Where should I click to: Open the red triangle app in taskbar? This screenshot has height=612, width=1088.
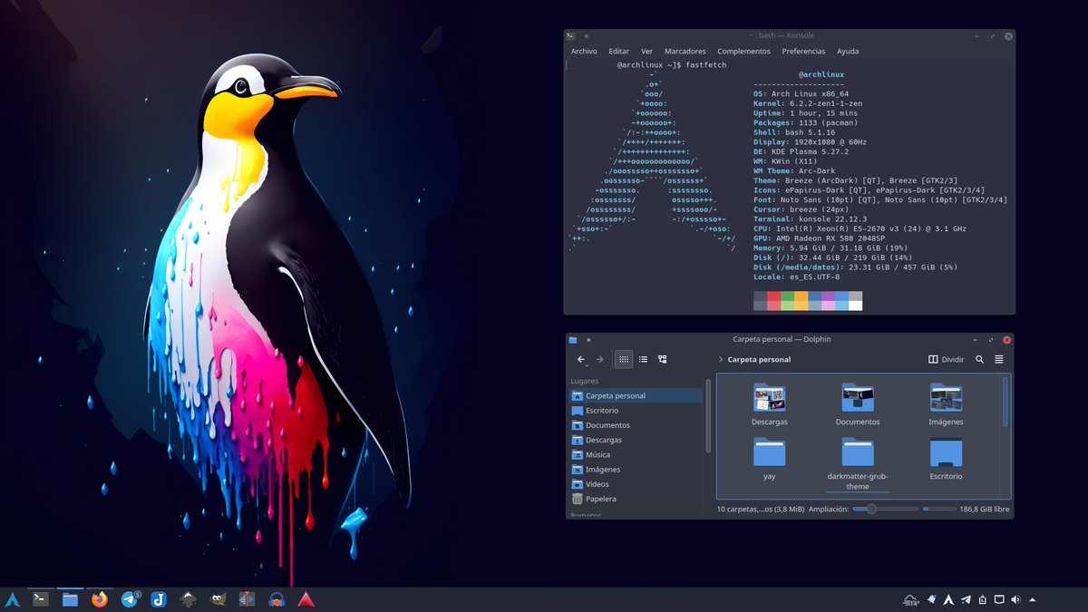(306, 598)
